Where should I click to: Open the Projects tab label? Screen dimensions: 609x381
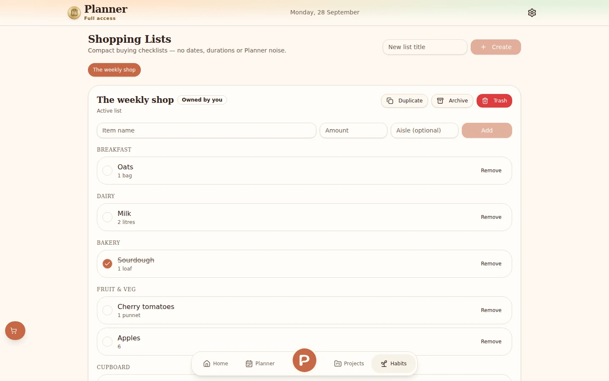[354, 364]
